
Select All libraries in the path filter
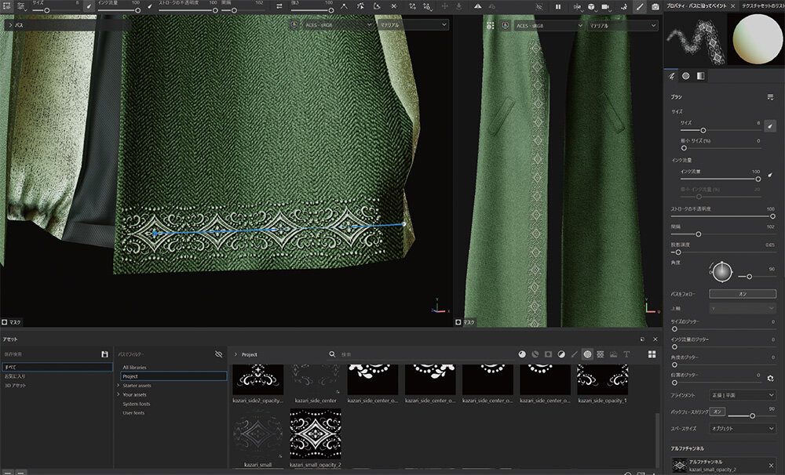coord(133,367)
